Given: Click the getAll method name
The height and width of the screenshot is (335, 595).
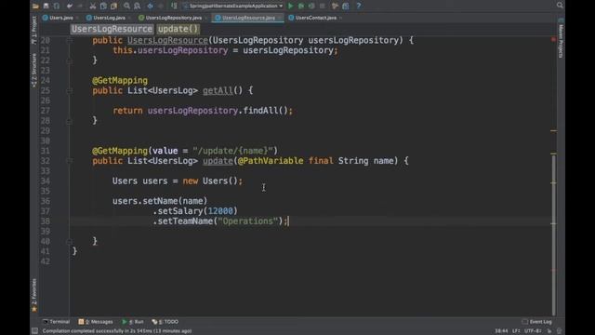Looking at the screenshot, I should point(218,91).
